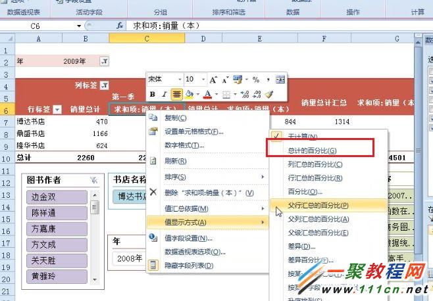Click the decrease decimal icon

257,95
